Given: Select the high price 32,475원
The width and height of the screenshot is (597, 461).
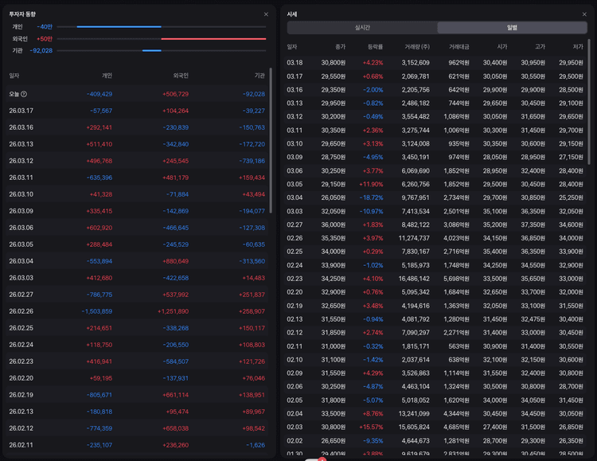Looking at the screenshot, I should (533, 319).
